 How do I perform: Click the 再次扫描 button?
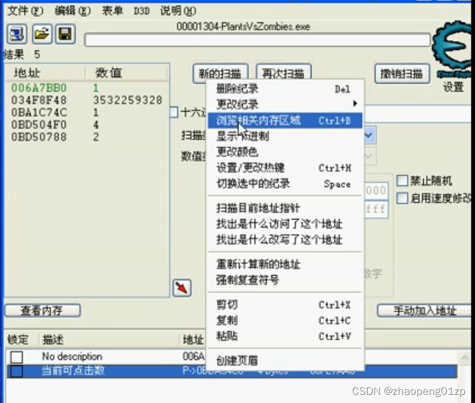[283, 73]
